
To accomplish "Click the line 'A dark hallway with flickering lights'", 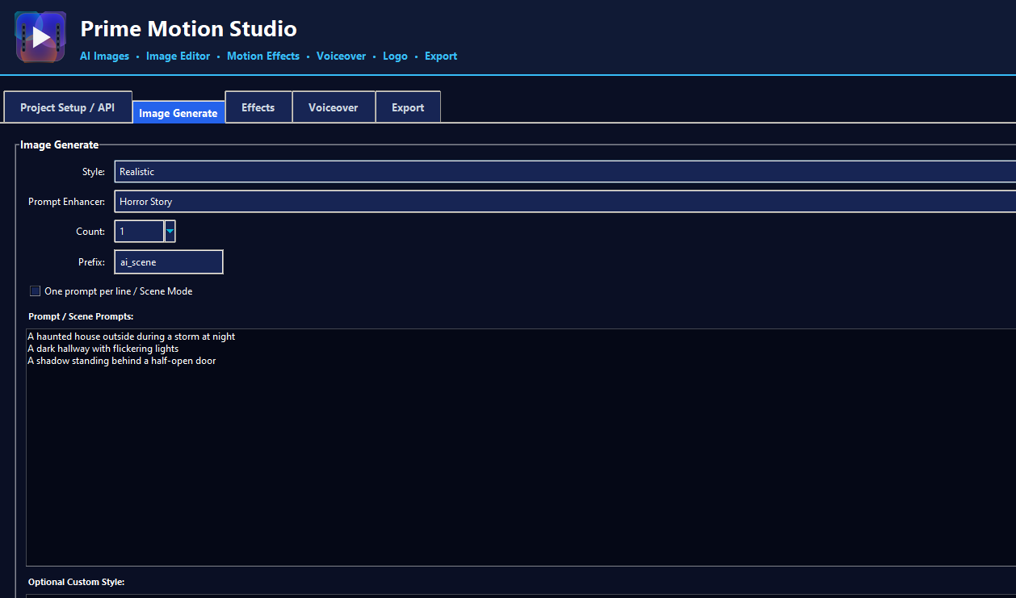I will click(103, 349).
